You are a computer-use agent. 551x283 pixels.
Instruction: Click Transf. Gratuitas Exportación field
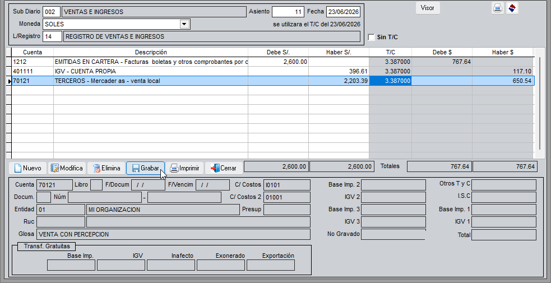(x=271, y=265)
